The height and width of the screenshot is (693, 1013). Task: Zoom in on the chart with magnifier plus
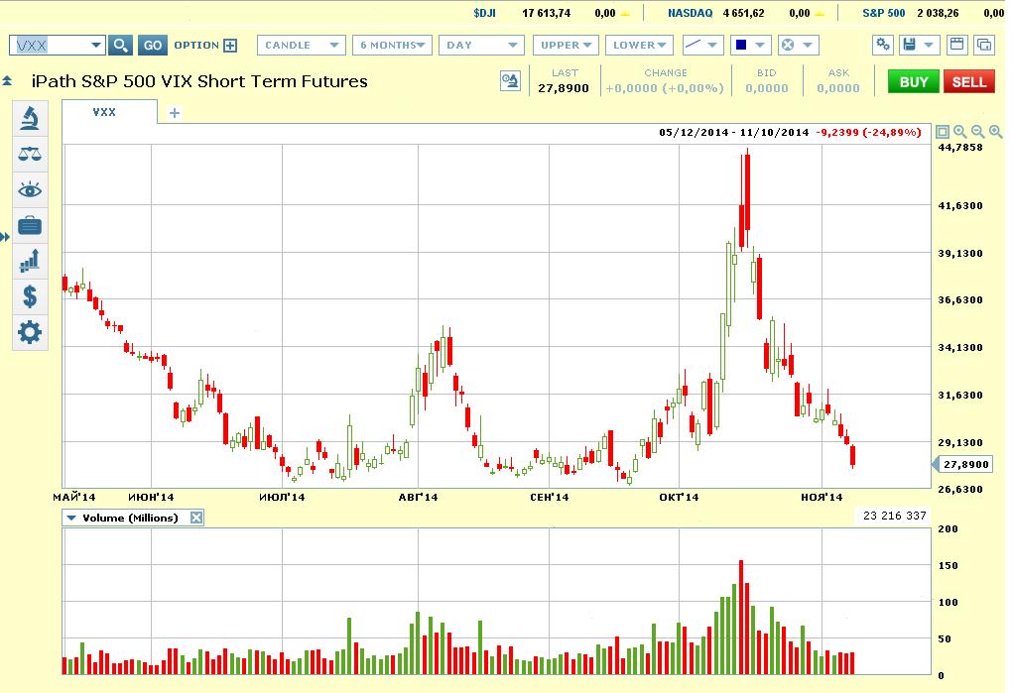[x=995, y=132]
